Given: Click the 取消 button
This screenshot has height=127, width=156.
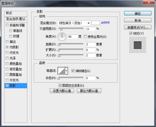Looking at the screenshot, I should point(138,20).
